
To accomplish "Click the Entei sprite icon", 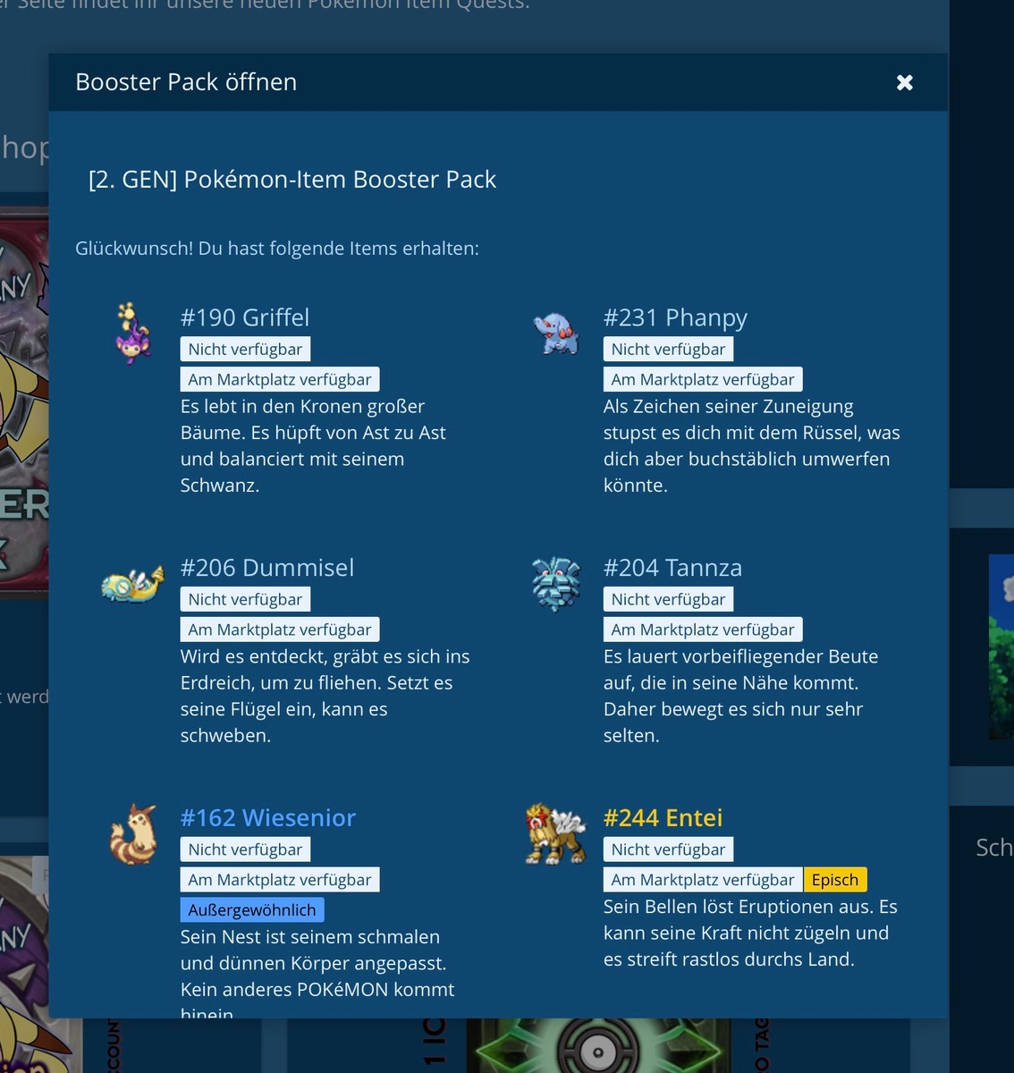I will [554, 833].
